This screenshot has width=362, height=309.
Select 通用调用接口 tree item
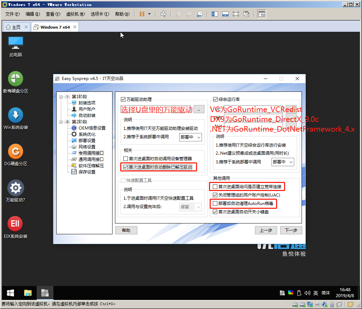click(91, 160)
